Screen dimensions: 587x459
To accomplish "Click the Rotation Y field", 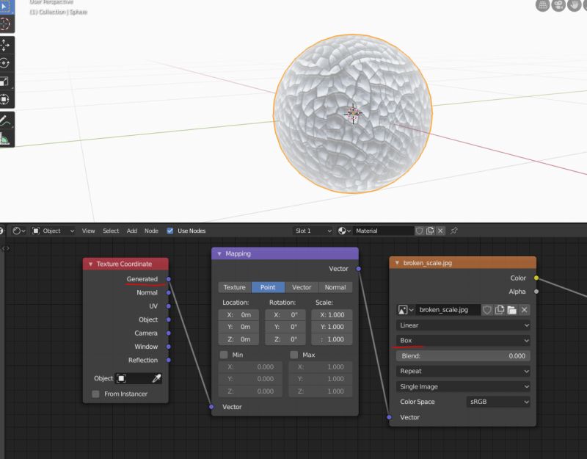I will [x=285, y=327].
